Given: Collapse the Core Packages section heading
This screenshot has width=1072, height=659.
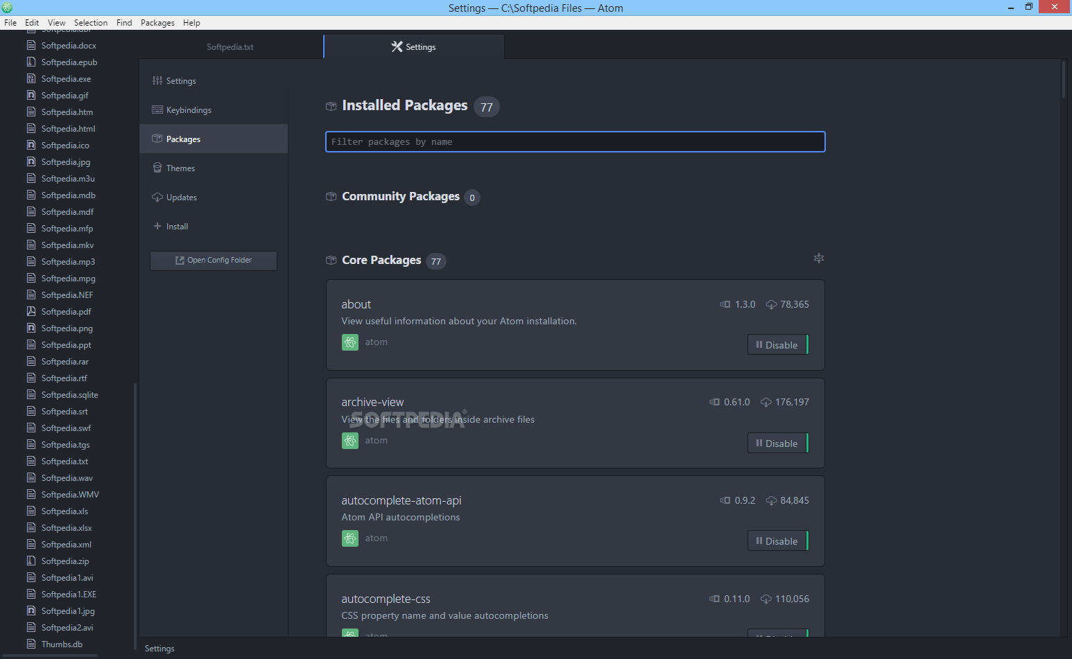Looking at the screenshot, I should tap(381, 261).
